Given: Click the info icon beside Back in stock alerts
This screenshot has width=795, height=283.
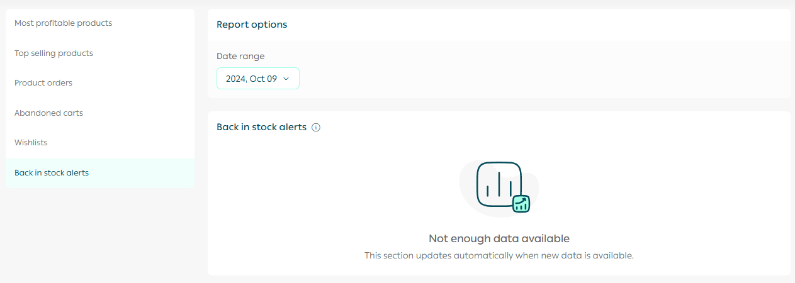Looking at the screenshot, I should click(316, 128).
